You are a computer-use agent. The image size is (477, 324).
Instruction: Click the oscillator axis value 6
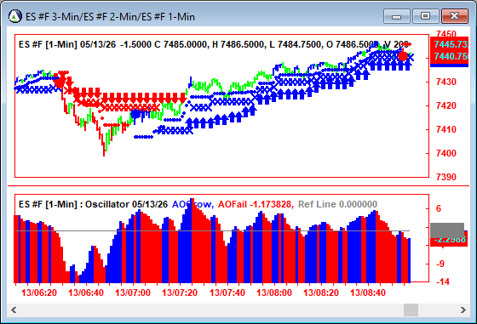coord(439,208)
